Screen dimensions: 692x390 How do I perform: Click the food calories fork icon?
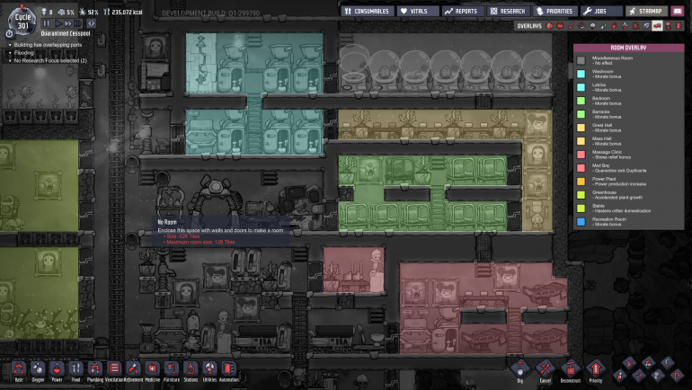[106, 12]
